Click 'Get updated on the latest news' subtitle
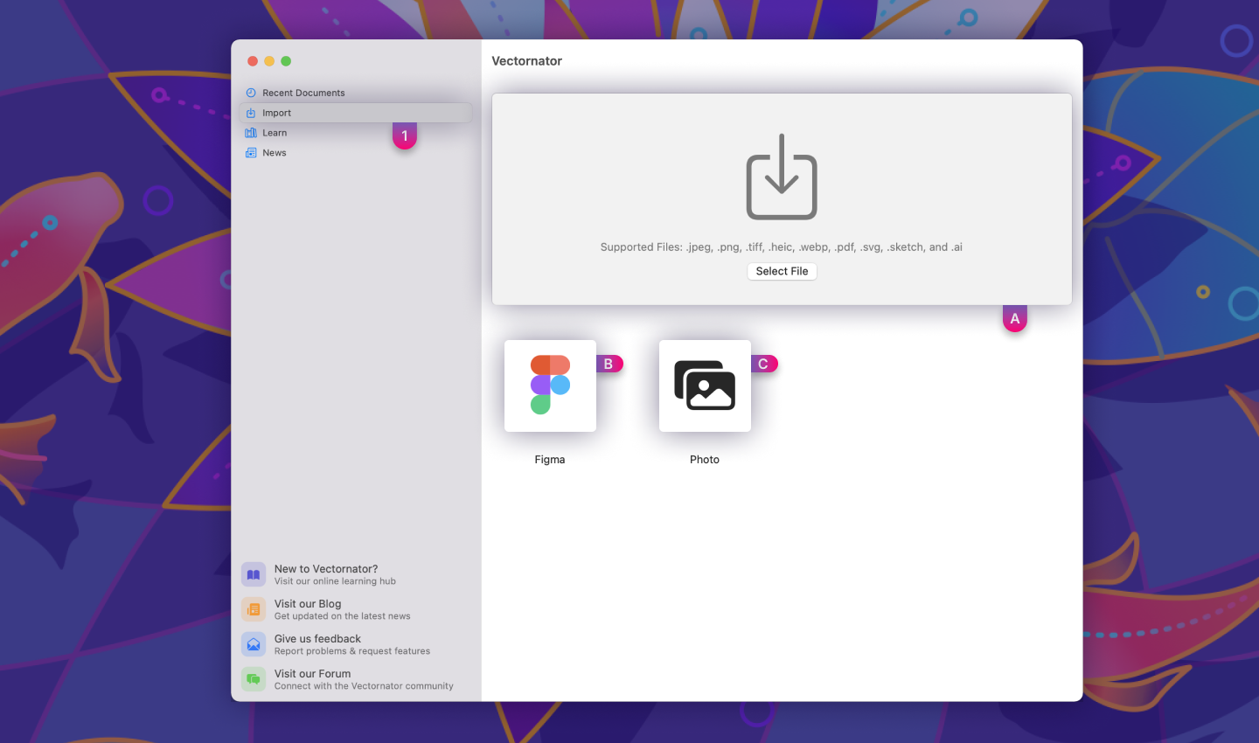Viewport: 1259px width, 743px height. pos(342,616)
